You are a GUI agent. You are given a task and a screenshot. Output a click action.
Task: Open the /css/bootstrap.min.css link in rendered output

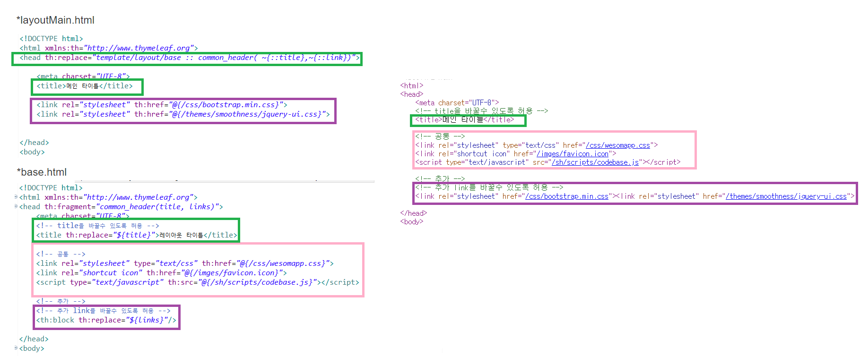point(567,196)
